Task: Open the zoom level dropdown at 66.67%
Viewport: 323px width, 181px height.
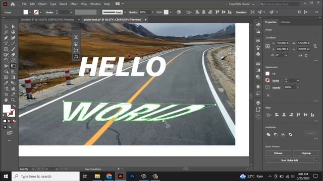Action: coord(33,169)
